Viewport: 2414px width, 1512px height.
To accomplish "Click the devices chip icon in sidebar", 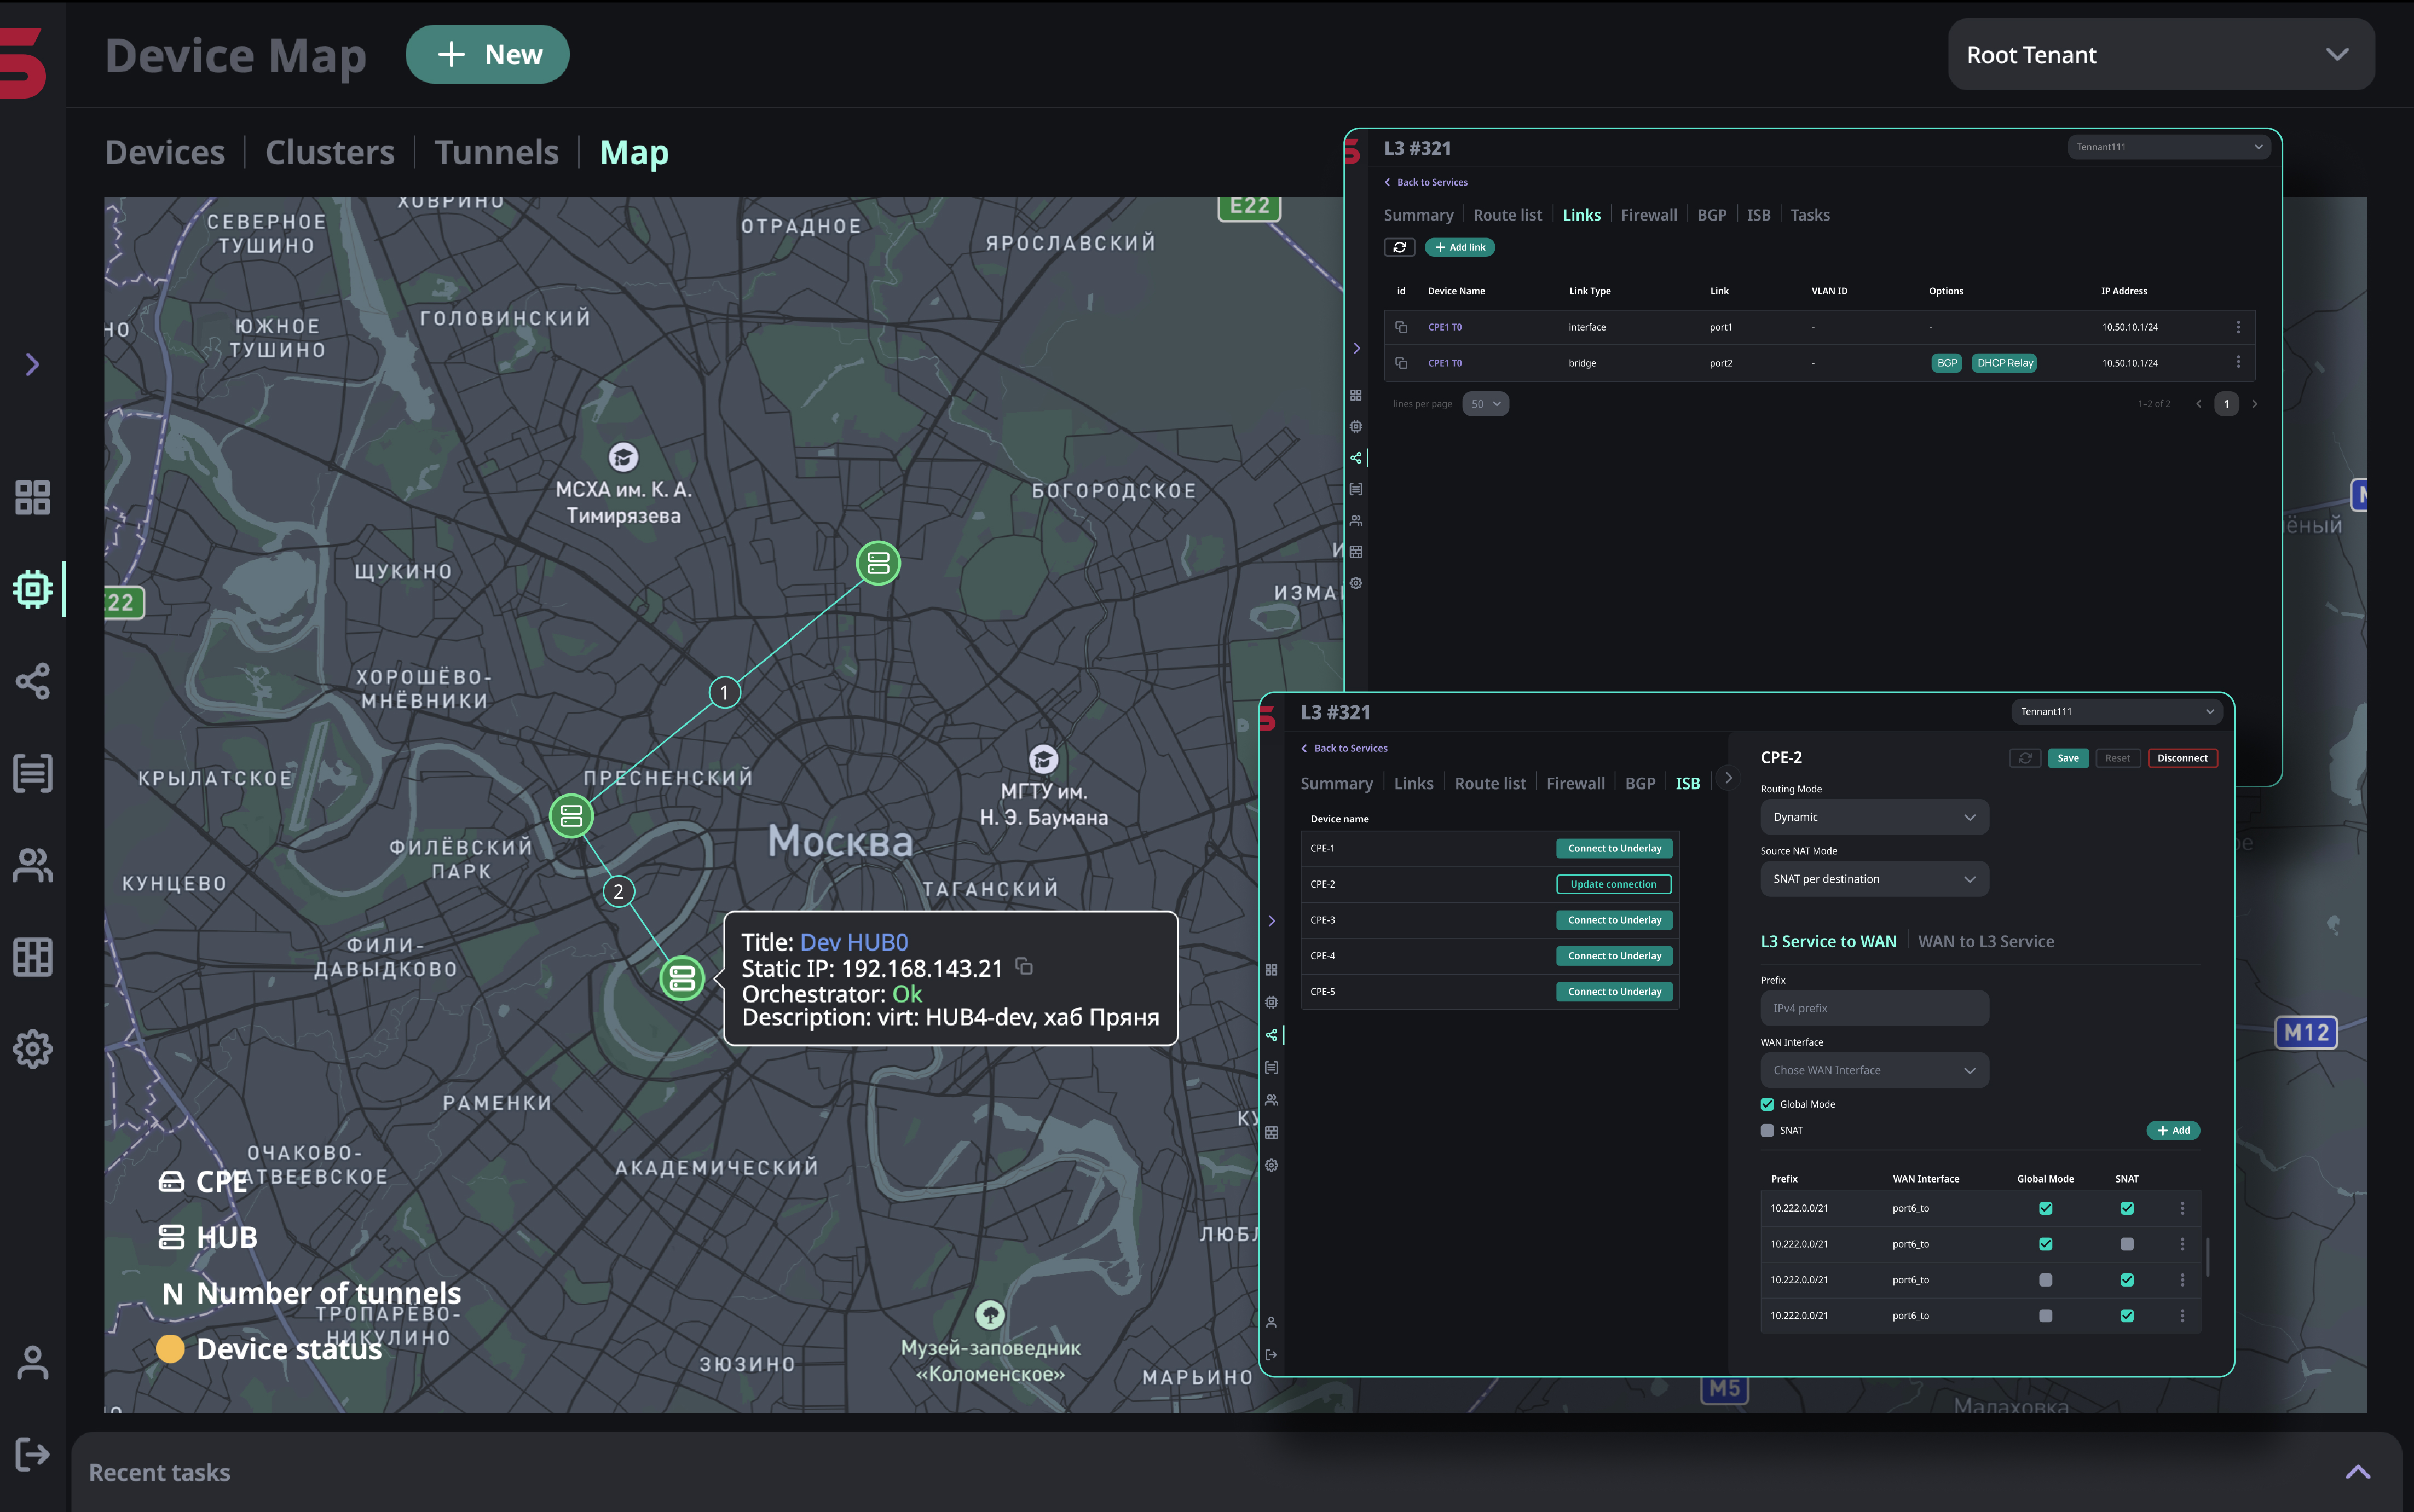I will tap(32, 589).
